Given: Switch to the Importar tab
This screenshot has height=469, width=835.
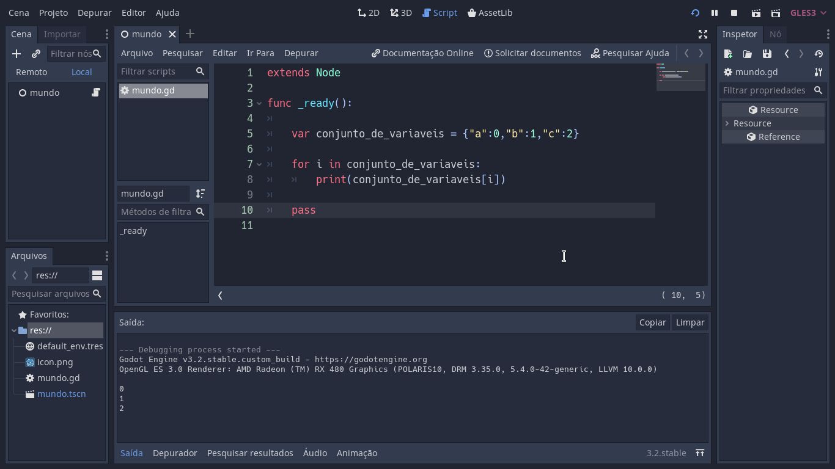Looking at the screenshot, I should pyautogui.click(x=62, y=34).
